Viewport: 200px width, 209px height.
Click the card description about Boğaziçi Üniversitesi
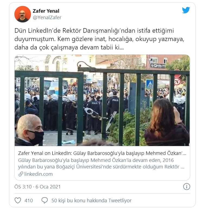(101, 163)
